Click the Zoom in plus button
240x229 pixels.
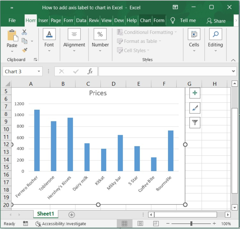[214, 224]
